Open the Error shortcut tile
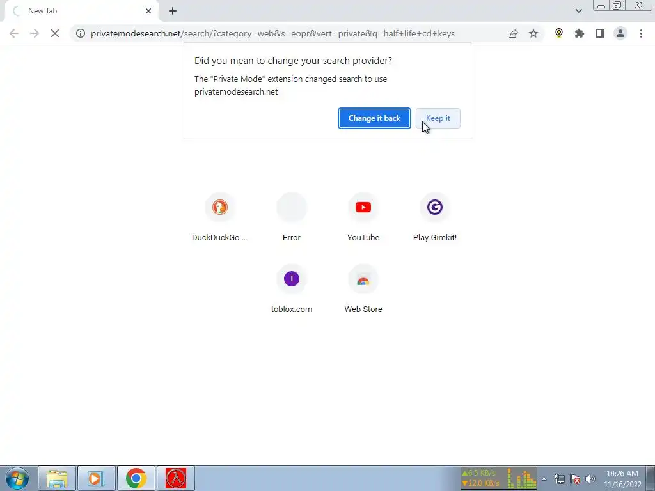This screenshot has width=655, height=491. coord(292,217)
